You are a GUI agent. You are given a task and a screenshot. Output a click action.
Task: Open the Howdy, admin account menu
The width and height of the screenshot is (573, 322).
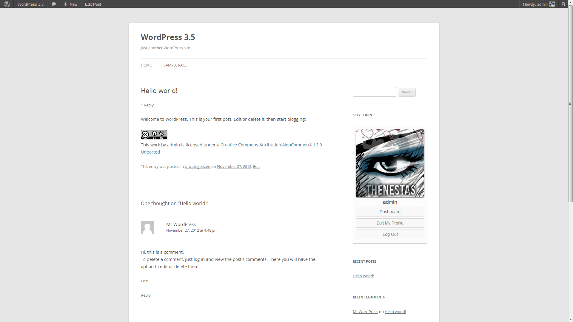coord(539,4)
